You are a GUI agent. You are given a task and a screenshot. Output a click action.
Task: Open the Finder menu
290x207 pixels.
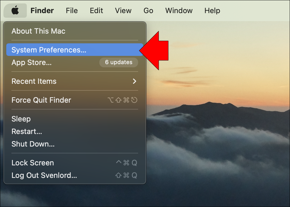(42, 11)
